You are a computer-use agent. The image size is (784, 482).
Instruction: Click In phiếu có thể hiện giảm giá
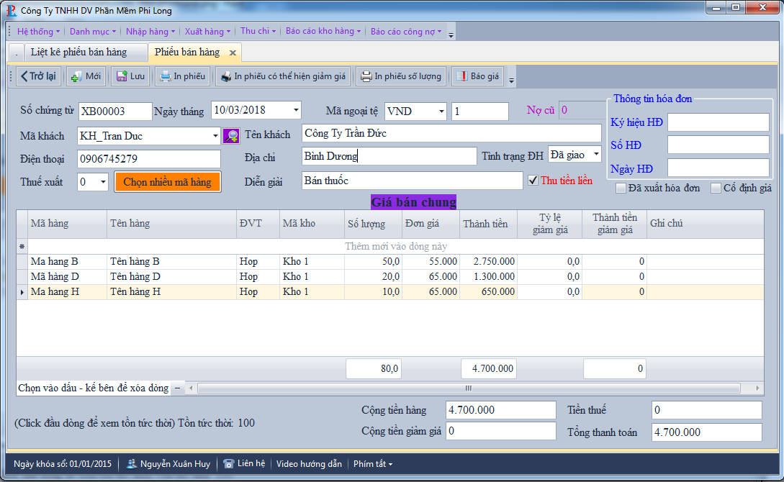[x=283, y=76]
